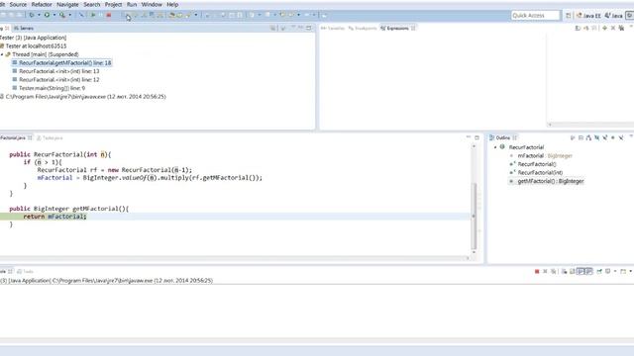Image resolution: width=634 pixels, height=356 pixels.
Task: Open the Run menu
Action: point(132,4)
